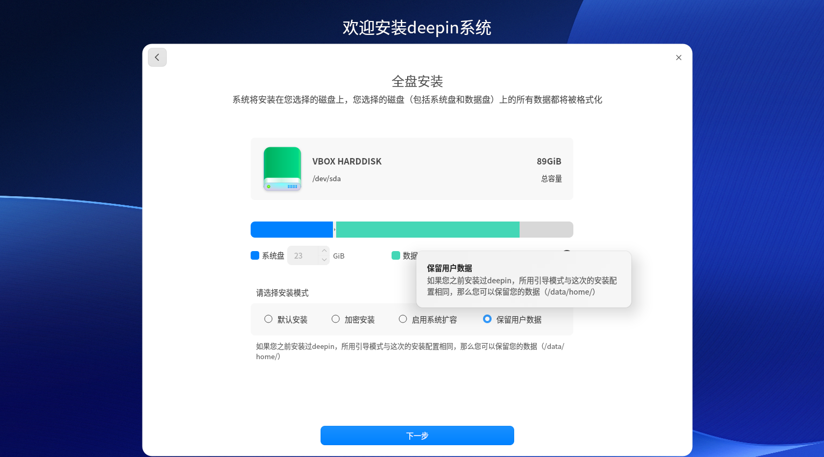Screen dimensions: 824x457
Task: Click the teal data disk bar segment
Action: 428,230
